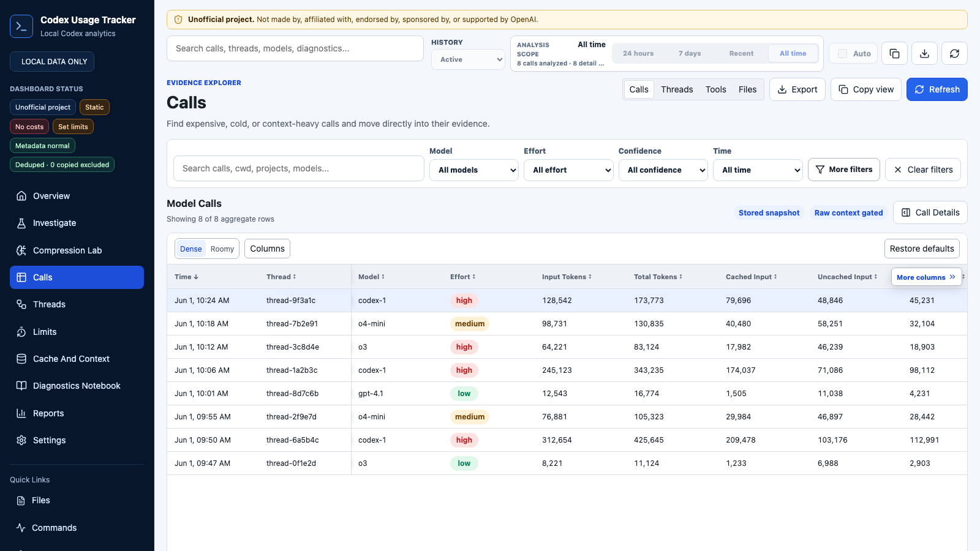Click the download icon button in top bar

click(924, 53)
